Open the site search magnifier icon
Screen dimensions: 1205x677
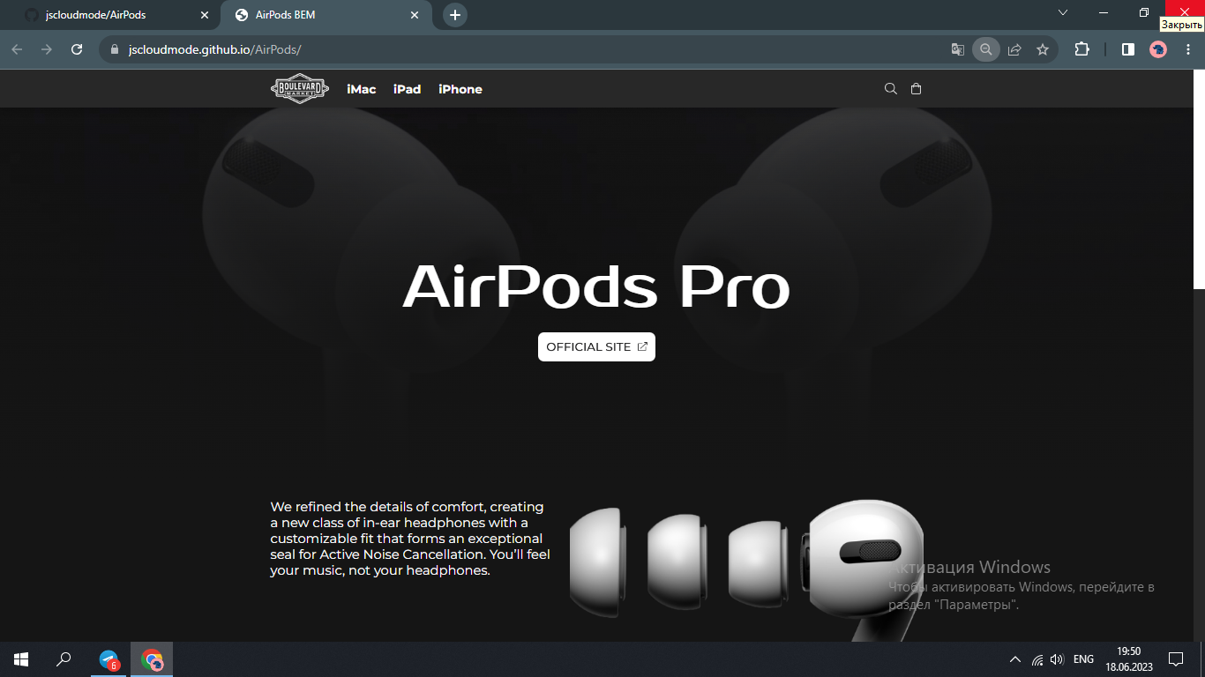(x=891, y=88)
